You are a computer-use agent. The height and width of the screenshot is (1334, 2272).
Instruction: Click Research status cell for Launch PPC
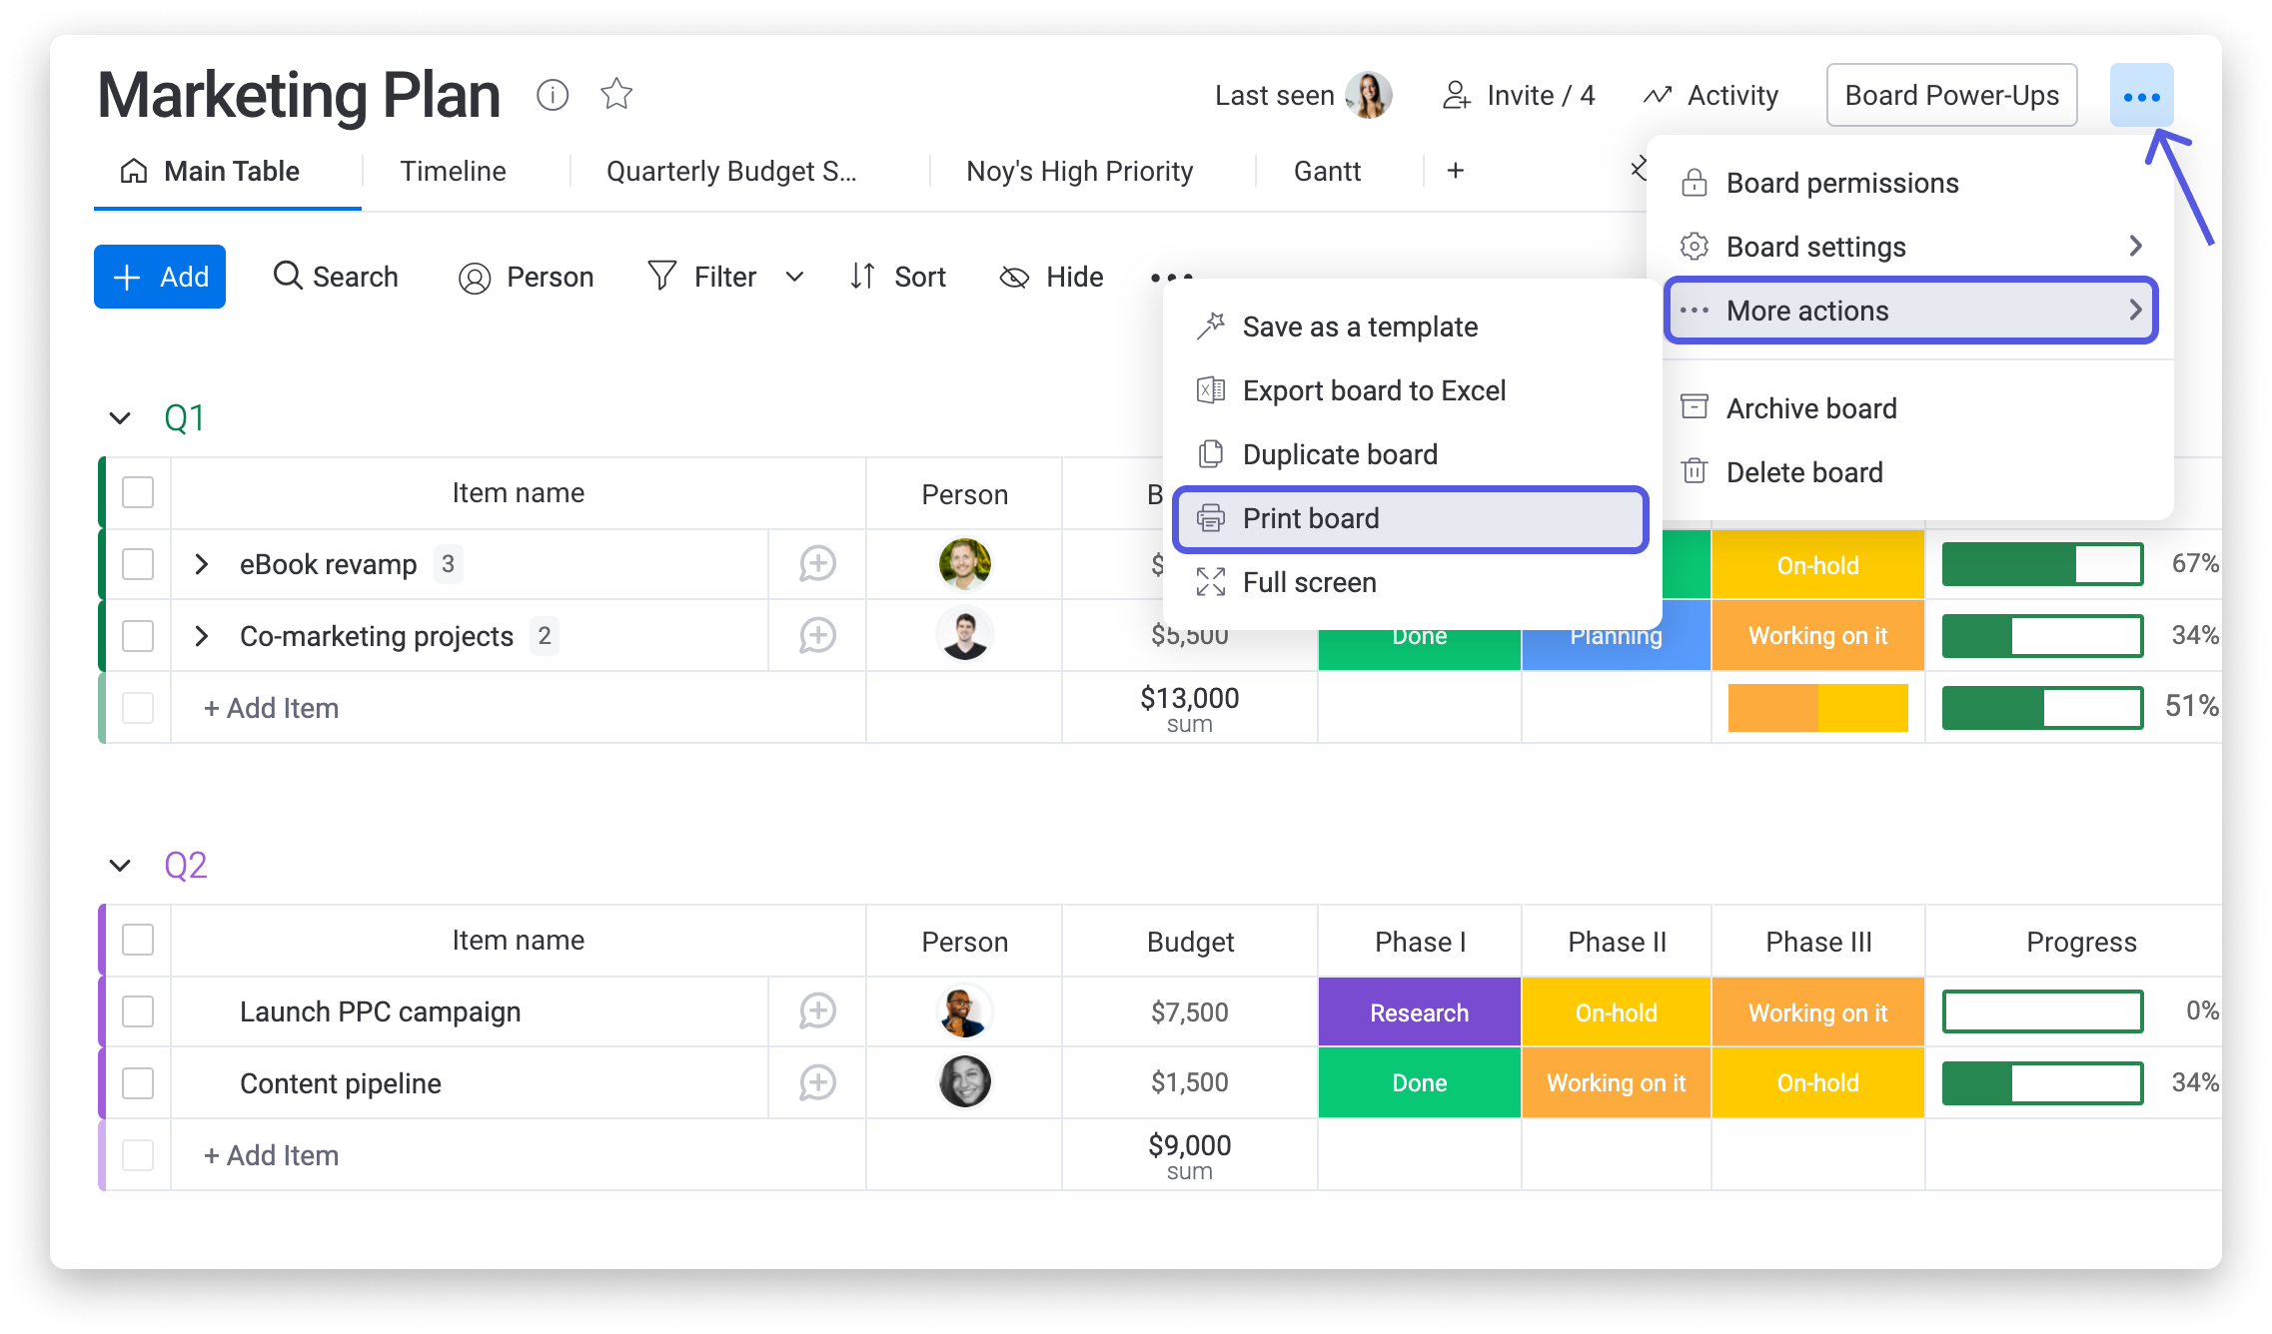(x=1419, y=1011)
